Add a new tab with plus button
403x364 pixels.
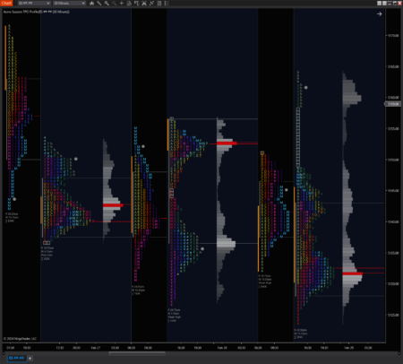(x=30, y=358)
